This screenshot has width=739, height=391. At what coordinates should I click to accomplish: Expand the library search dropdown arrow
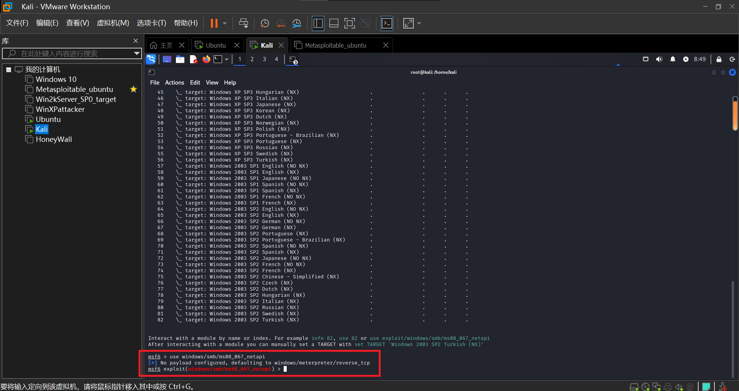[x=137, y=53]
